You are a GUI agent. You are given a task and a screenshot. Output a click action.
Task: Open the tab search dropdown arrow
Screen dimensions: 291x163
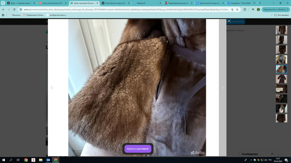[3, 3]
